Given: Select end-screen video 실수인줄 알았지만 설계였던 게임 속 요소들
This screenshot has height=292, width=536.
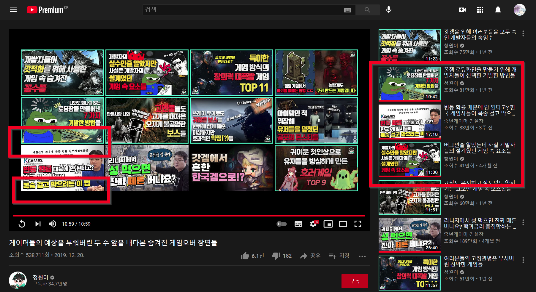Looking at the screenshot, I should click(147, 73).
